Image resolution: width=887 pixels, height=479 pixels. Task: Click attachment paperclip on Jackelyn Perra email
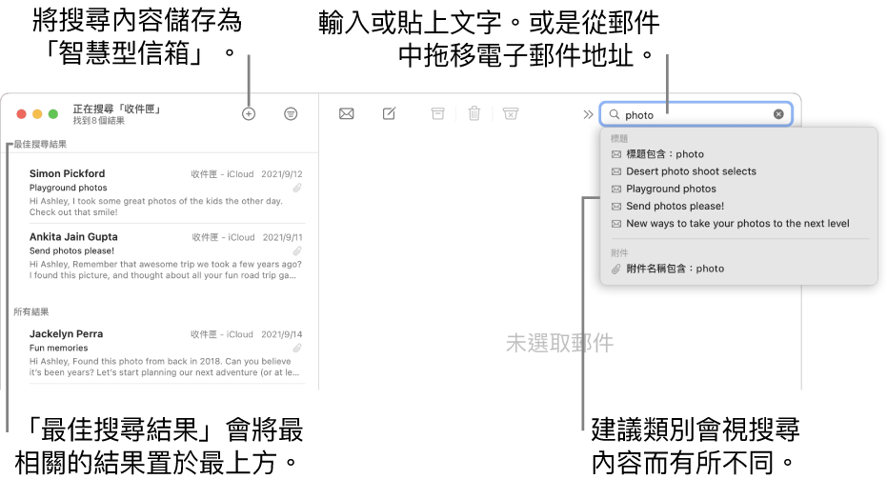pos(297,349)
